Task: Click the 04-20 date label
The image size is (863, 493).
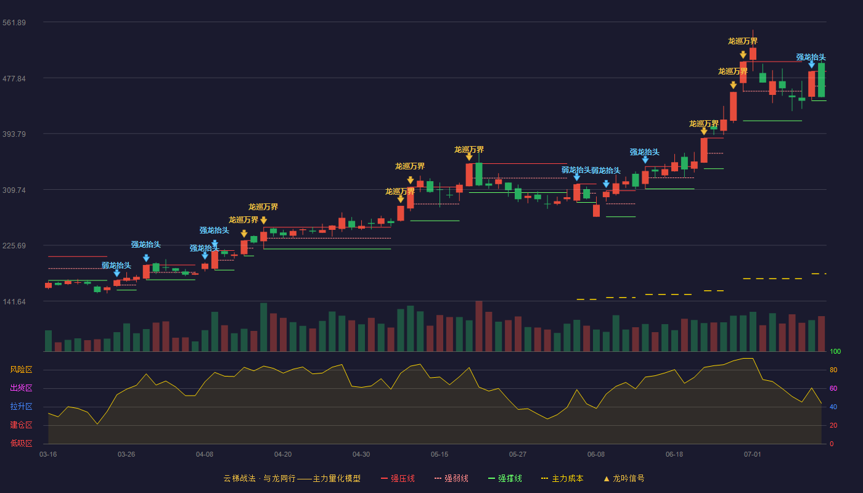Action: click(x=283, y=454)
